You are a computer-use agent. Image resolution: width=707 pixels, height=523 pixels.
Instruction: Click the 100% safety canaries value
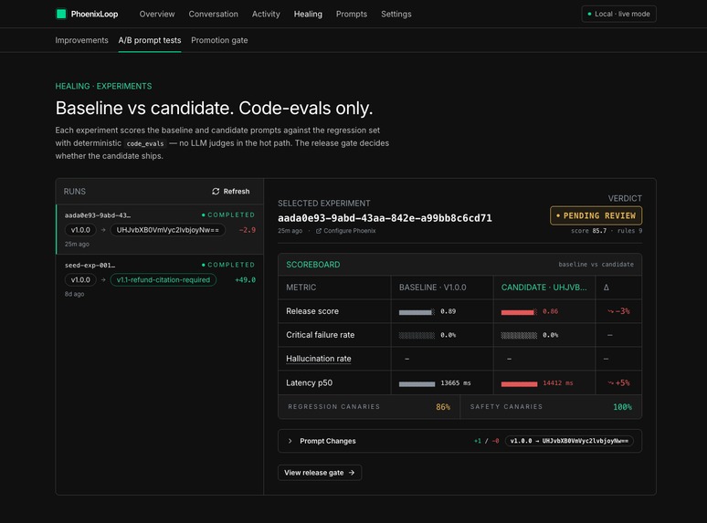622,407
